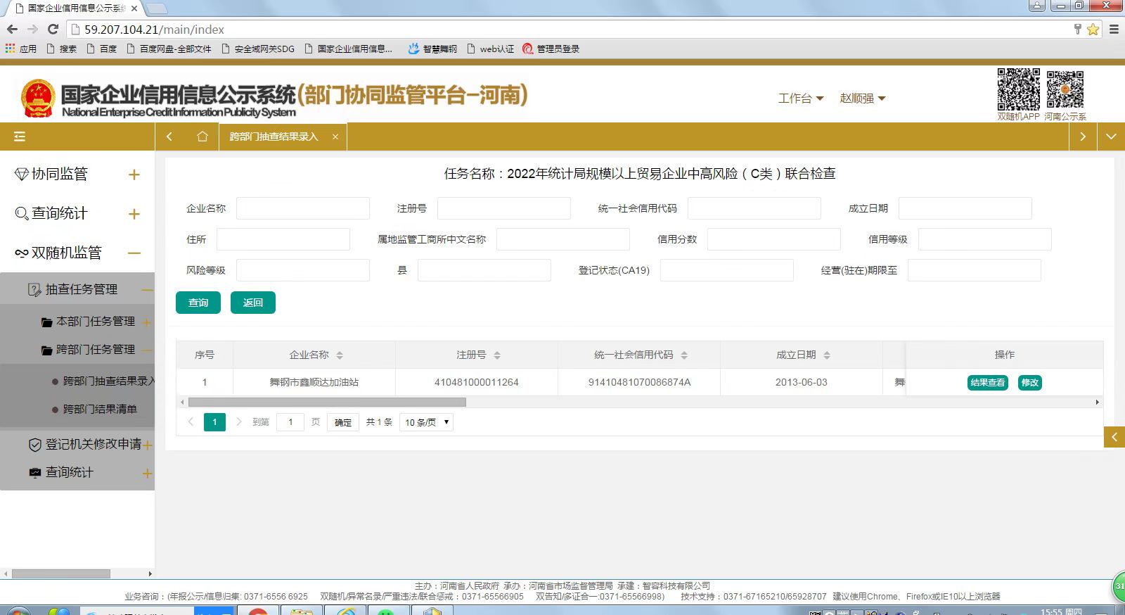Sort table by 企业名称 column
Viewport: 1125px width, 615px height.
[340, 355]
